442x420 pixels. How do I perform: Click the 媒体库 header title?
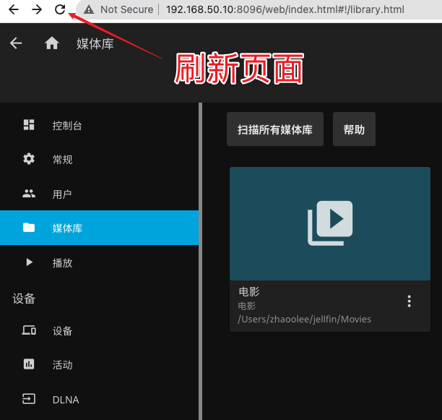(x=95, y=43)
